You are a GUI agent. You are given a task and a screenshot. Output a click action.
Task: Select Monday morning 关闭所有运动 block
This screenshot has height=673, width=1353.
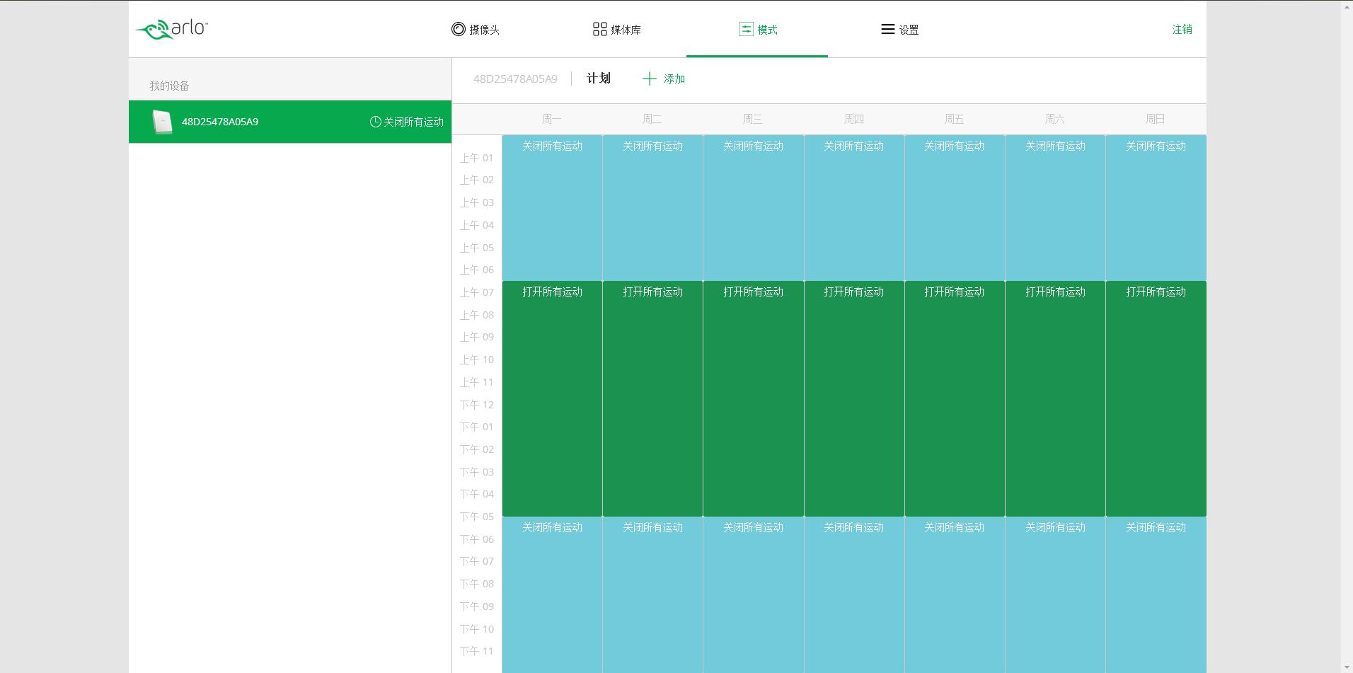point(552,208)
